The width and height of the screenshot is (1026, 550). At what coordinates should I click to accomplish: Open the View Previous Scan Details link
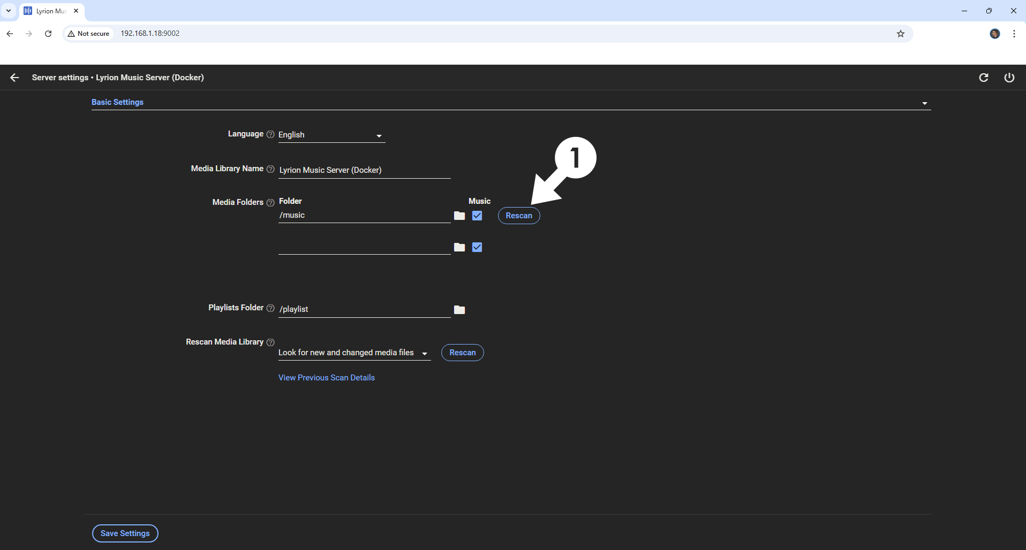click(x=326, y=378)
